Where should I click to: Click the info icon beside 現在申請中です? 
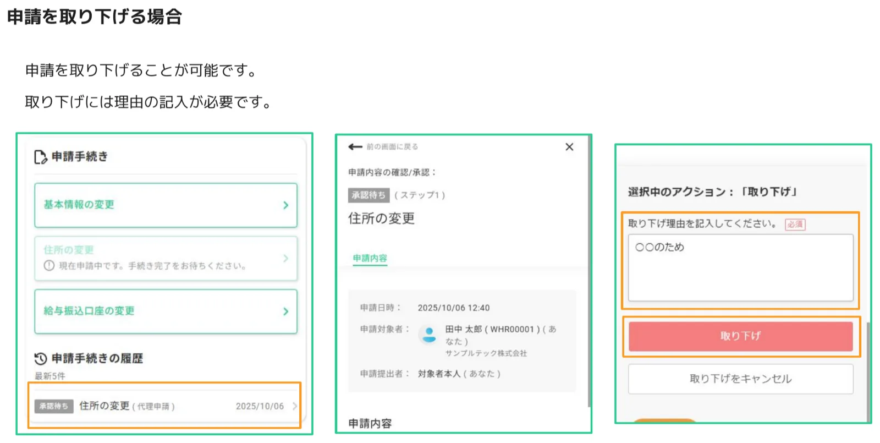(49, 266)
